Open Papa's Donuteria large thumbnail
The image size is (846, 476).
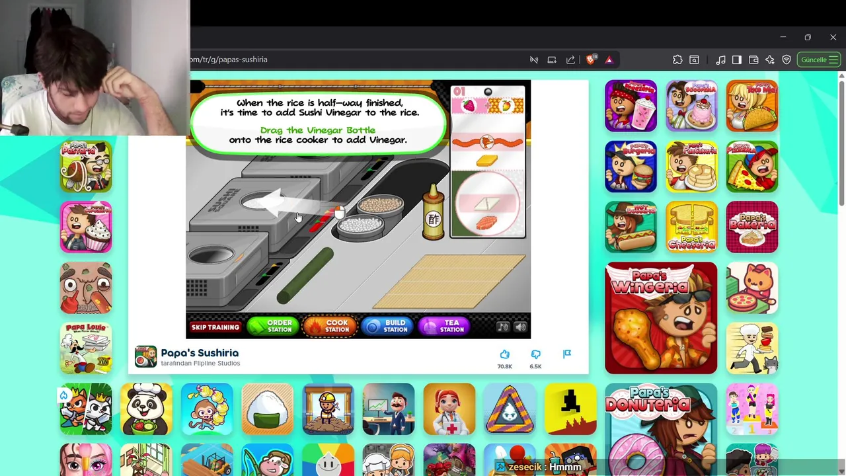tap(661, 430)
